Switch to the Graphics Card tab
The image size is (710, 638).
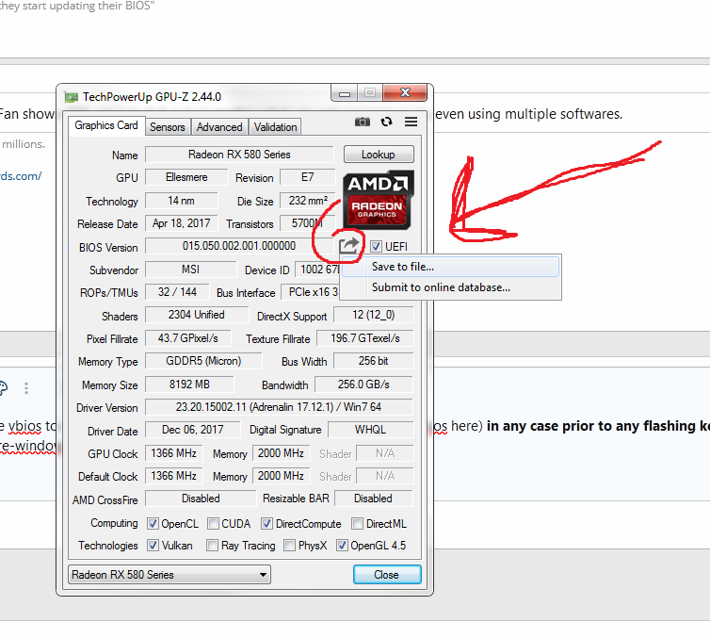106,125
